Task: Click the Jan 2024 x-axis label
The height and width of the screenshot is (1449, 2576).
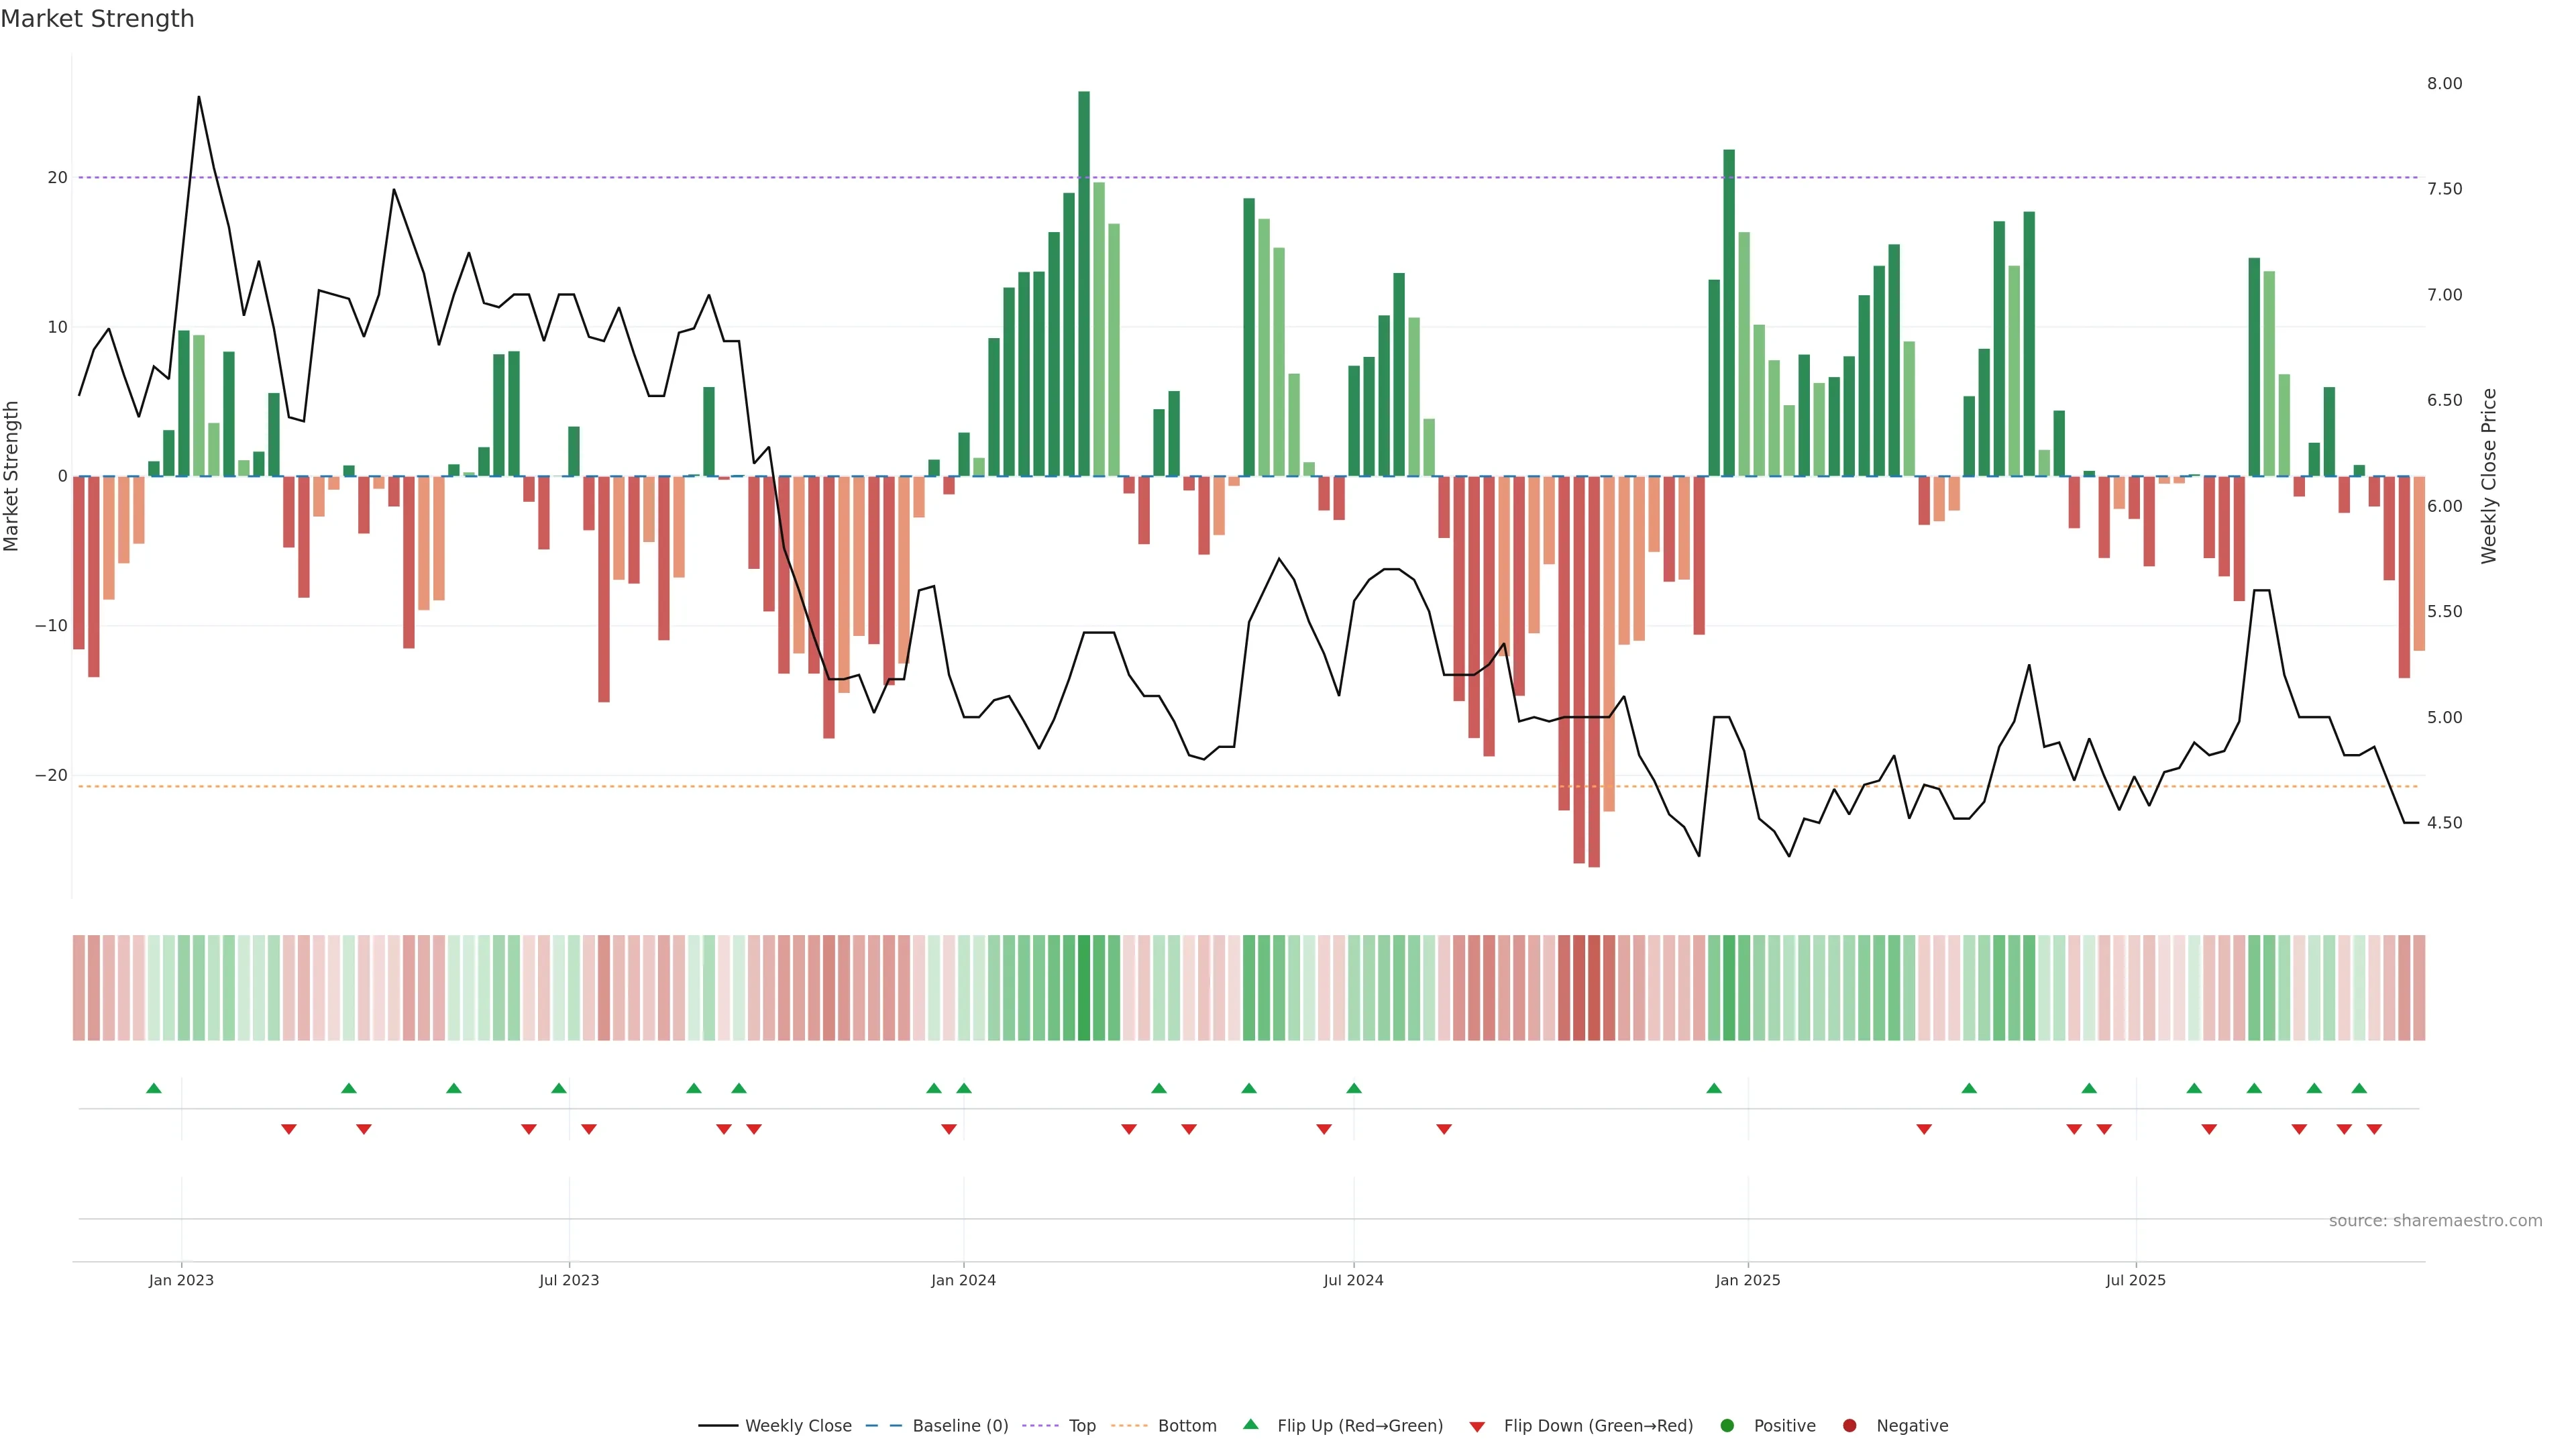Action: coord(963,1280)
